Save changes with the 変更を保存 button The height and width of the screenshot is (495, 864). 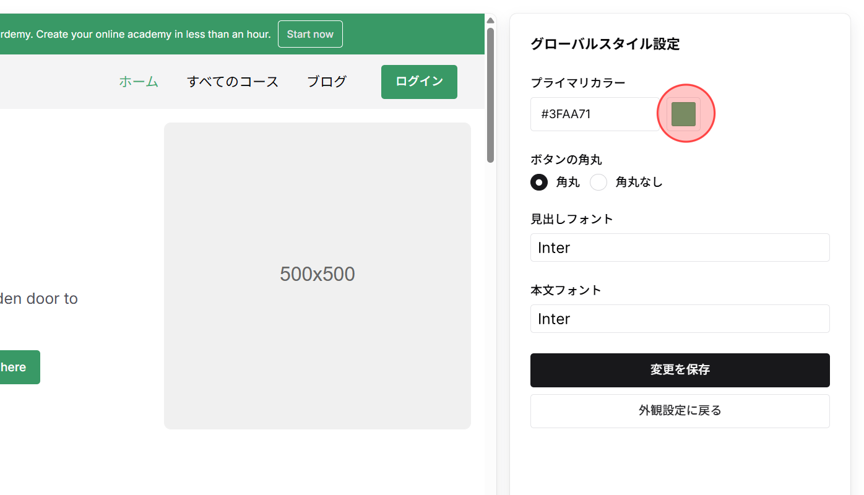(680, 370)
